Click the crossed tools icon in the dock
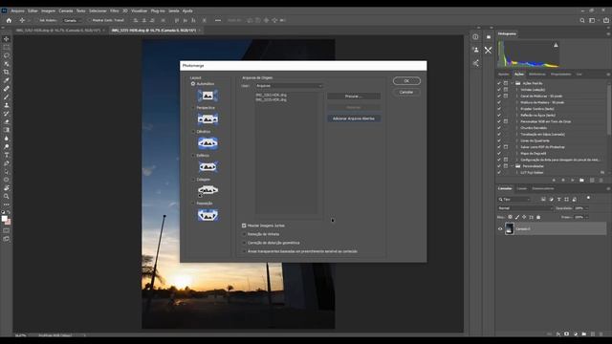The image size is (612, 344). point(489,50)
